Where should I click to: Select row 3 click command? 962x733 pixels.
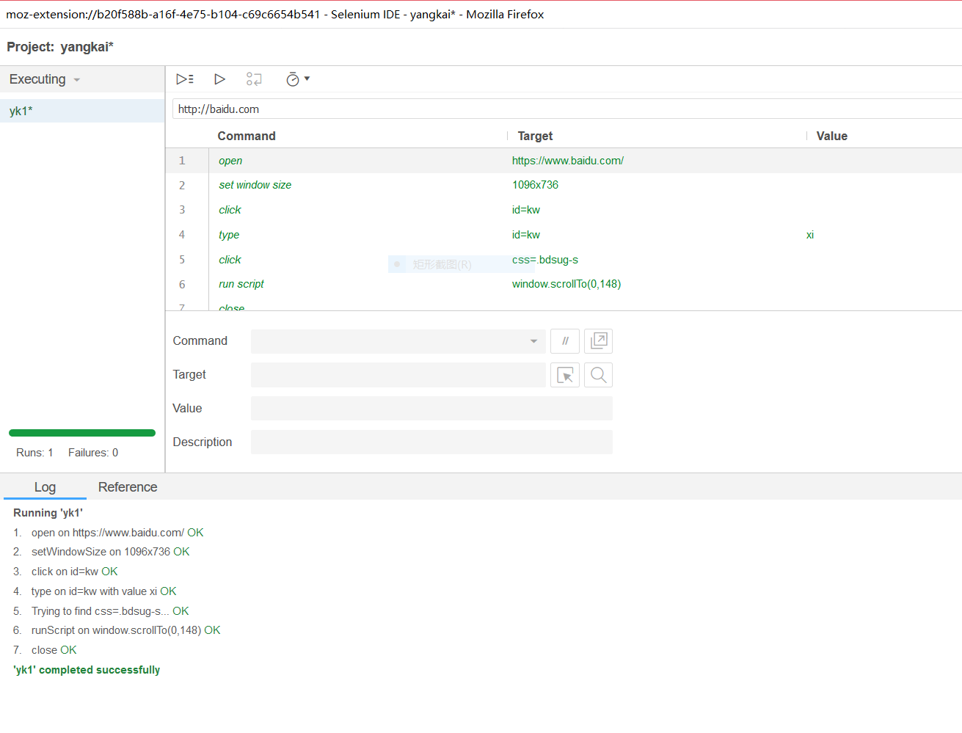tap(564, 210)
